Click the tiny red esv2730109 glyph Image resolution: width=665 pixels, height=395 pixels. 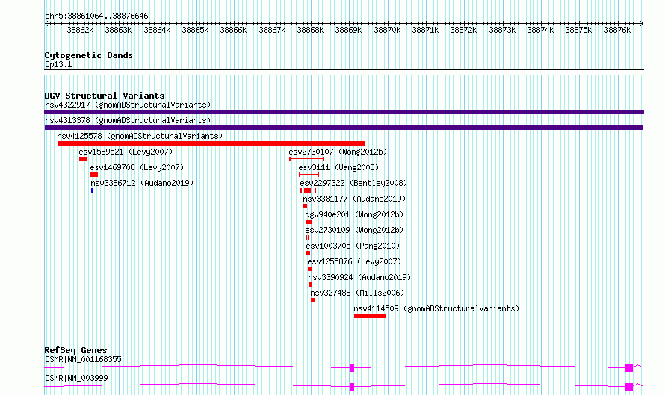[308, 237]
